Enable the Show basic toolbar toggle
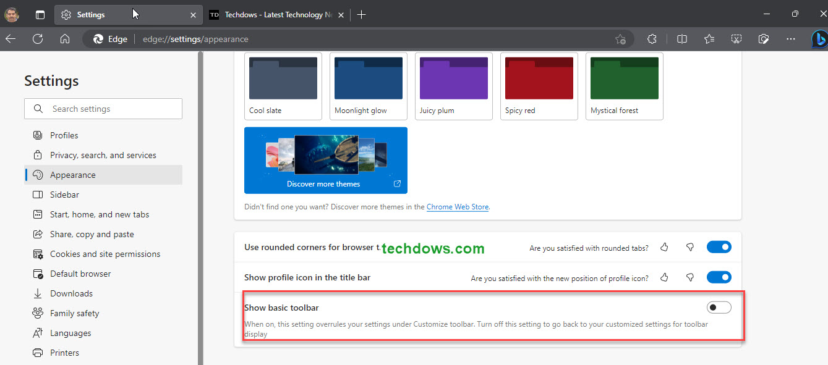The width and height of the screenshot is (828, 365). tap(719, 307)
